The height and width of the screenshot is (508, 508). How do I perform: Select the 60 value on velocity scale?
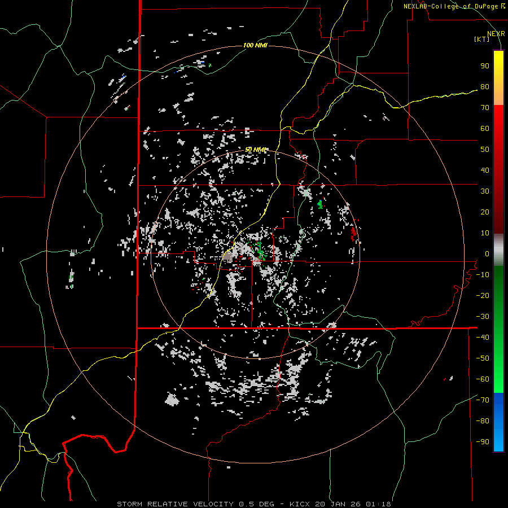[485, 129]
